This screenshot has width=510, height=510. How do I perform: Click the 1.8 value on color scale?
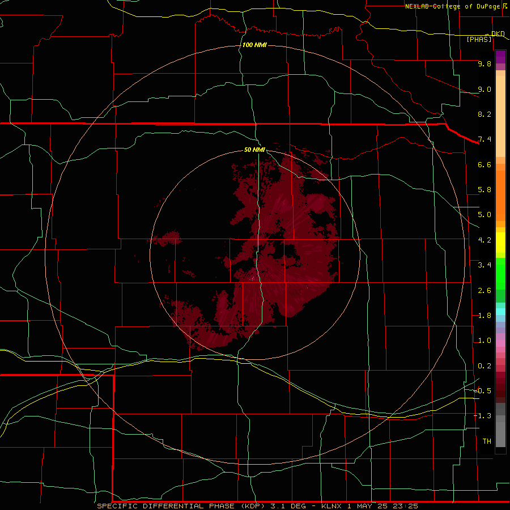coord(484,316)
